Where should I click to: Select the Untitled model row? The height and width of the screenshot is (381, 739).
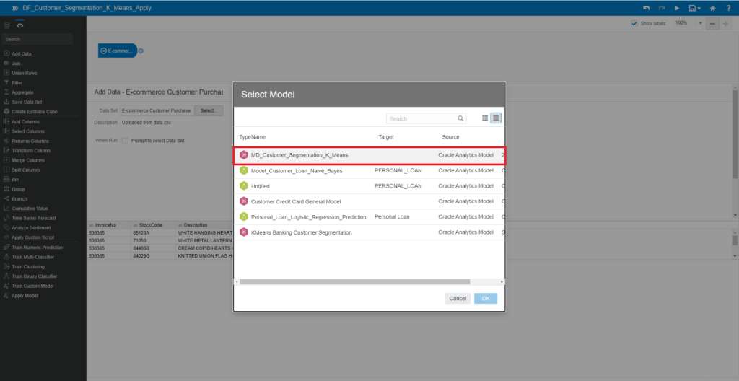point(369,186)
